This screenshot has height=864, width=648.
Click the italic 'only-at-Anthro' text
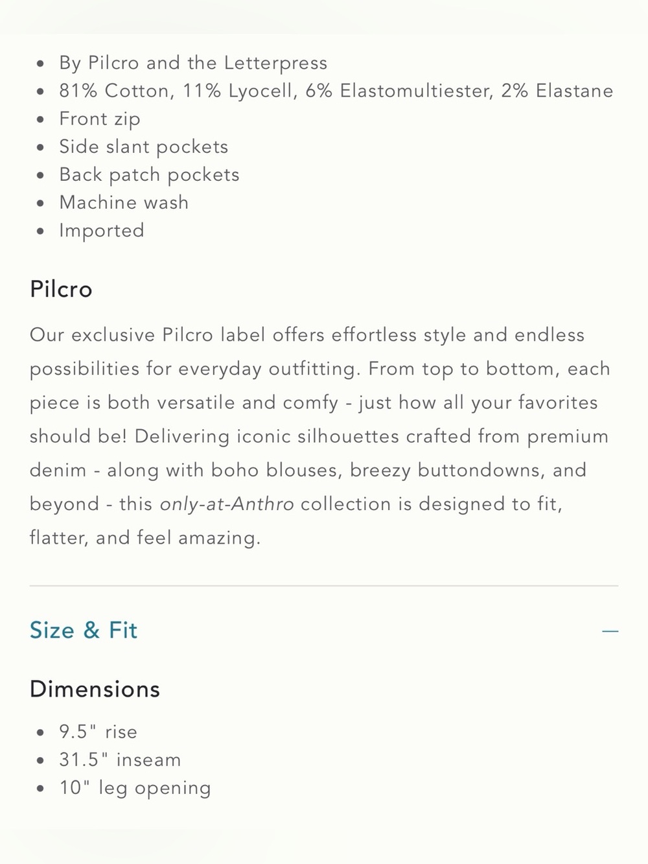coord(227,504)
